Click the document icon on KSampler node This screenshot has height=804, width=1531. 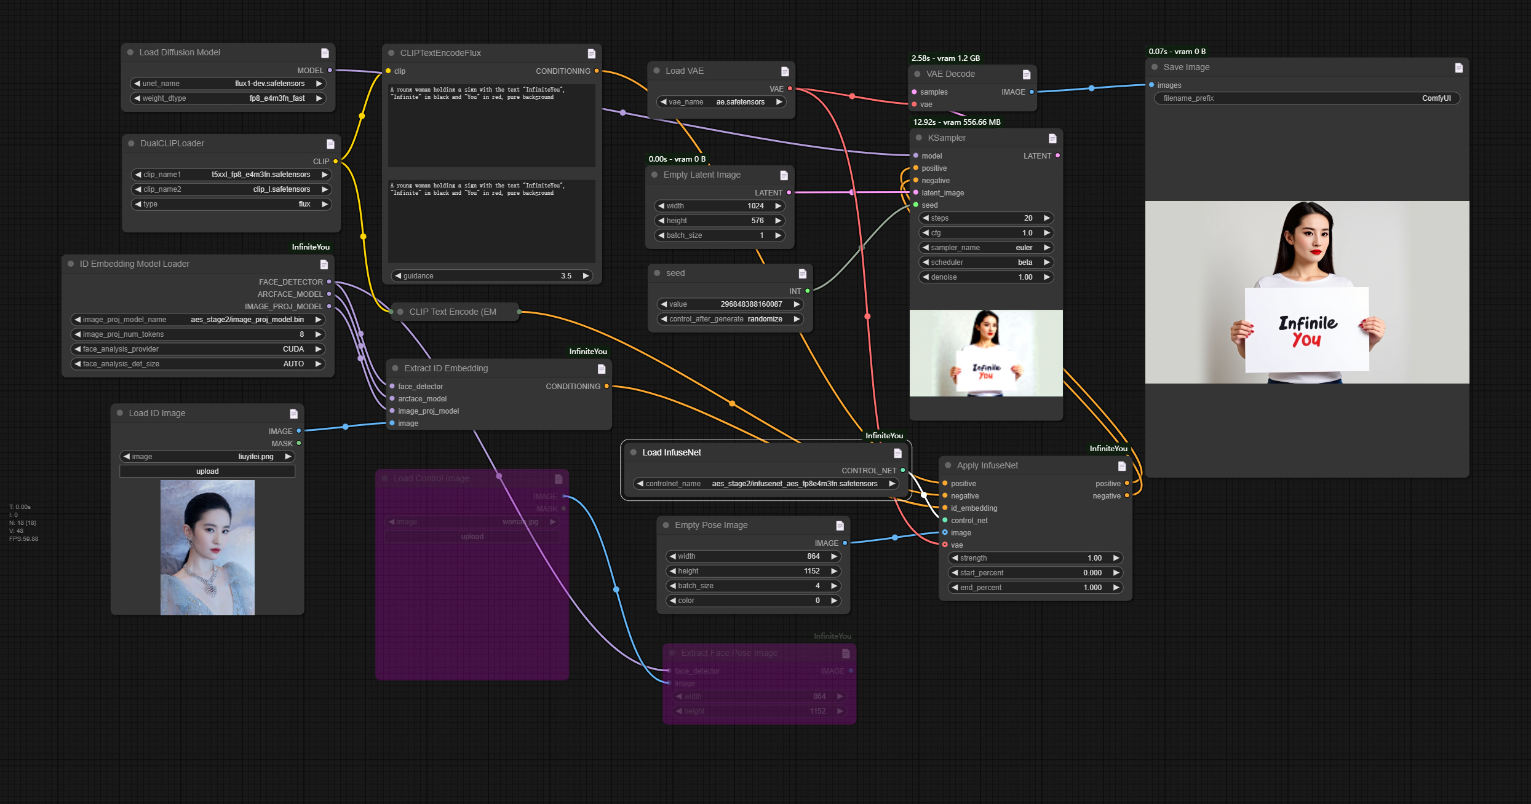tap(1052, 138)
